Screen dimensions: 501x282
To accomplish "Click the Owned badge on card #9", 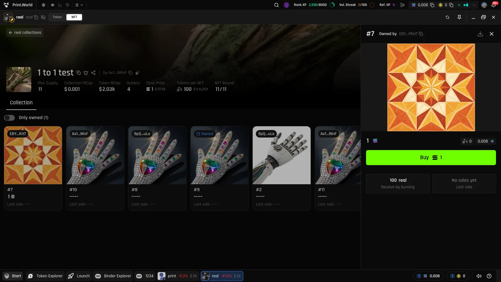I will (205, 134).
